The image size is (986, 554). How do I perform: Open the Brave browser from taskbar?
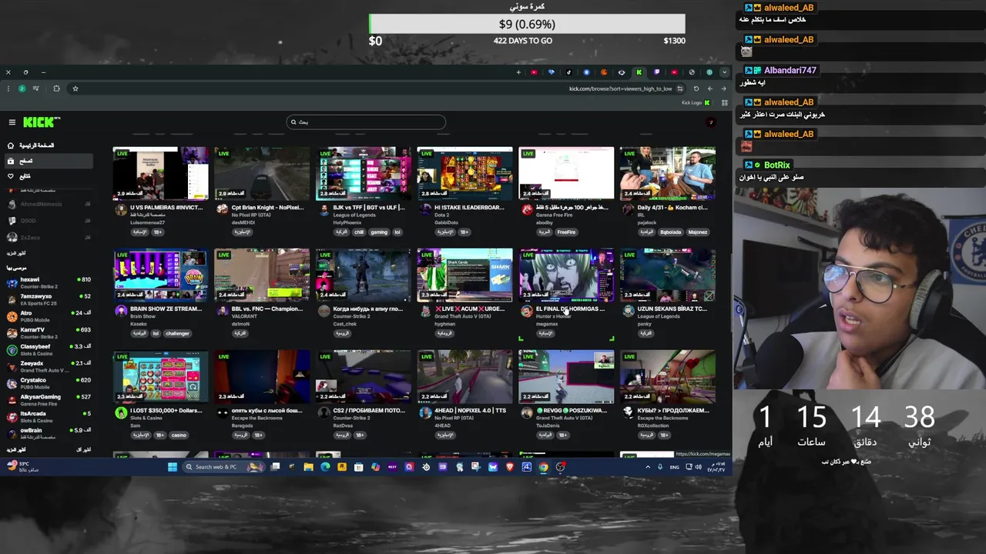click(x=510, y=466)
